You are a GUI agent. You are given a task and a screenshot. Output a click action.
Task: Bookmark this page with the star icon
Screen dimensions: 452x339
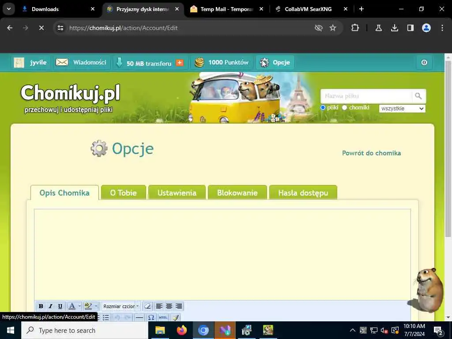[333, 28]
